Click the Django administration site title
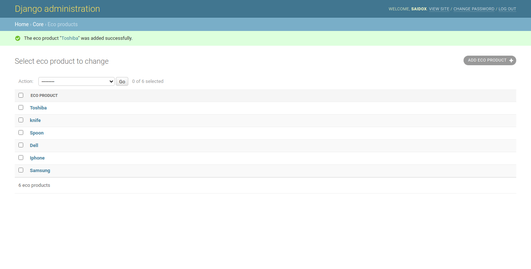 coord(57,9)
